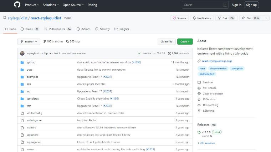Select the styleguide topic tag
The width and height of the screenshot is (271, 152).
click(237, 69)
